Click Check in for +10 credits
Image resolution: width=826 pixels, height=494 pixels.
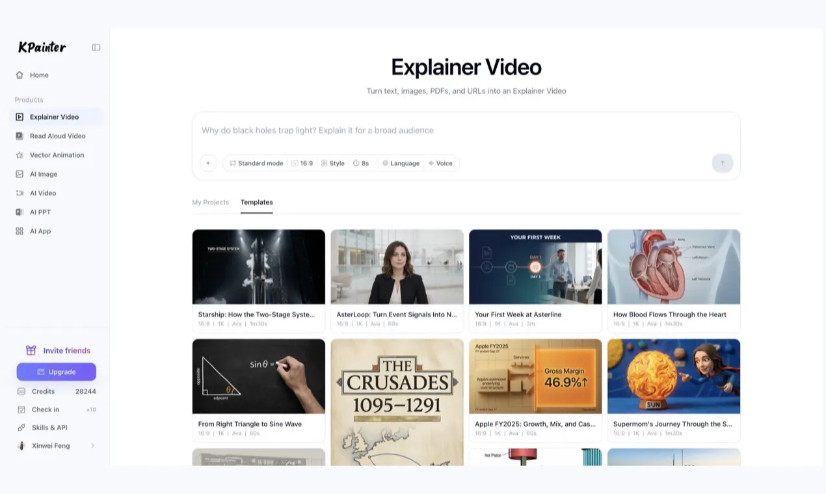(x=56, y=409)
